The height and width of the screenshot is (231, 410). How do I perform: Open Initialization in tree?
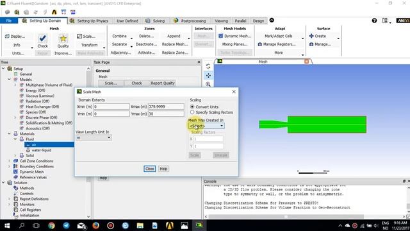coord(29,216)
